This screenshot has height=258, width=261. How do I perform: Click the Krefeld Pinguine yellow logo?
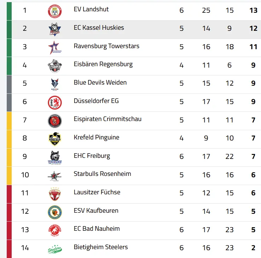(55, 139)
